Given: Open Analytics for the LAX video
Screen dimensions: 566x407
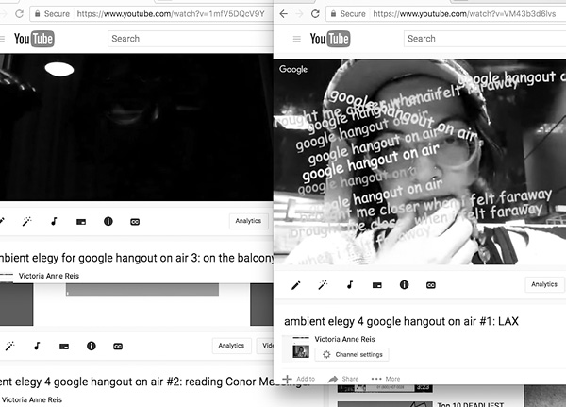Looking at the screenshot, I should click(544, 284).
